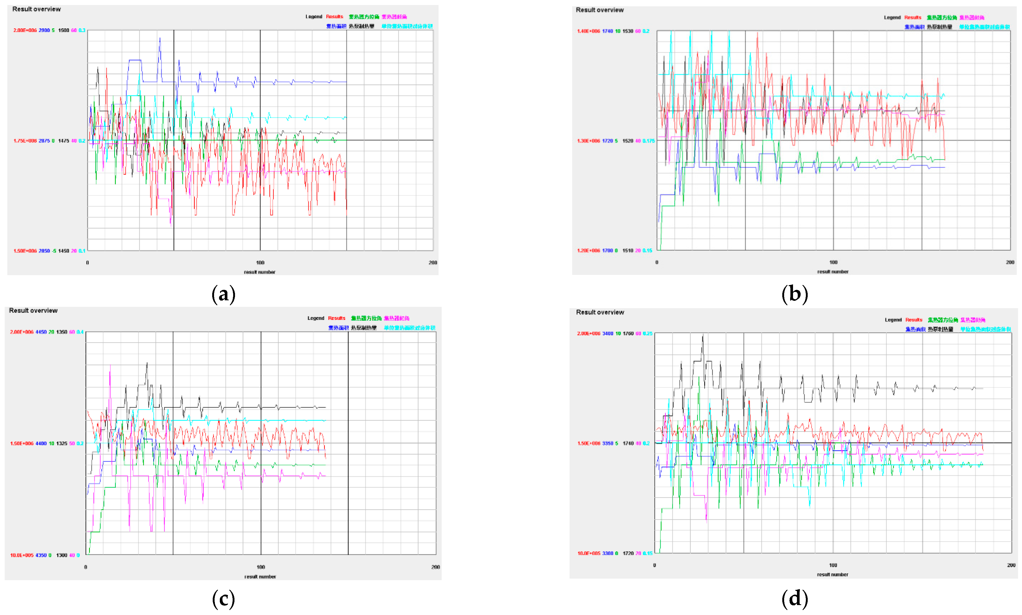This screenshot has height=615, width=1022.
Task: Click result number axis label in chart (c)
Action: point(260,577)
